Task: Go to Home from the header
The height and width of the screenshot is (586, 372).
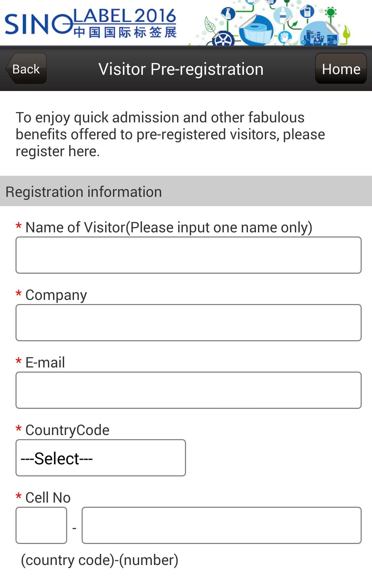Action: (x=341, y=69)
